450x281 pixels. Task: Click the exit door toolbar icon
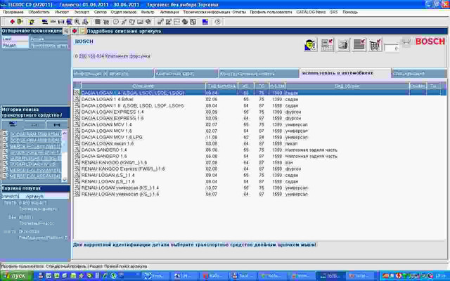(20, 22)
